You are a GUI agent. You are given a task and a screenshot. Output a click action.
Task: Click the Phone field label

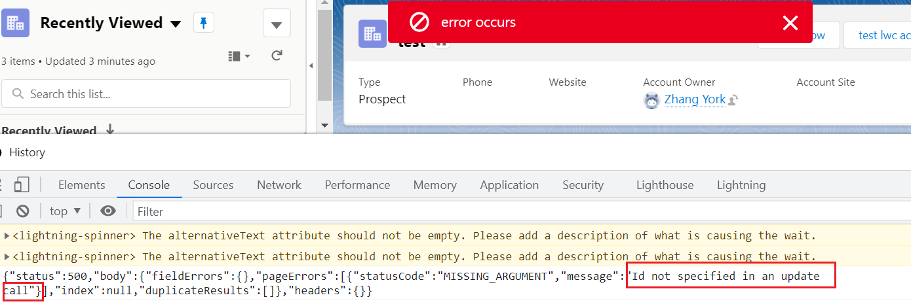point(477,82)
